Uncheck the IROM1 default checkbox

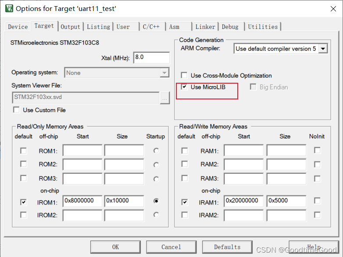coord(23,202)
